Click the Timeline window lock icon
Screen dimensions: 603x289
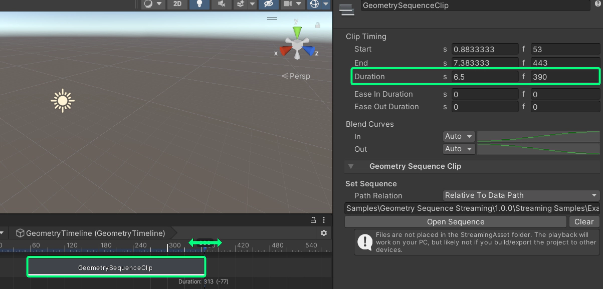click(314, 220)
